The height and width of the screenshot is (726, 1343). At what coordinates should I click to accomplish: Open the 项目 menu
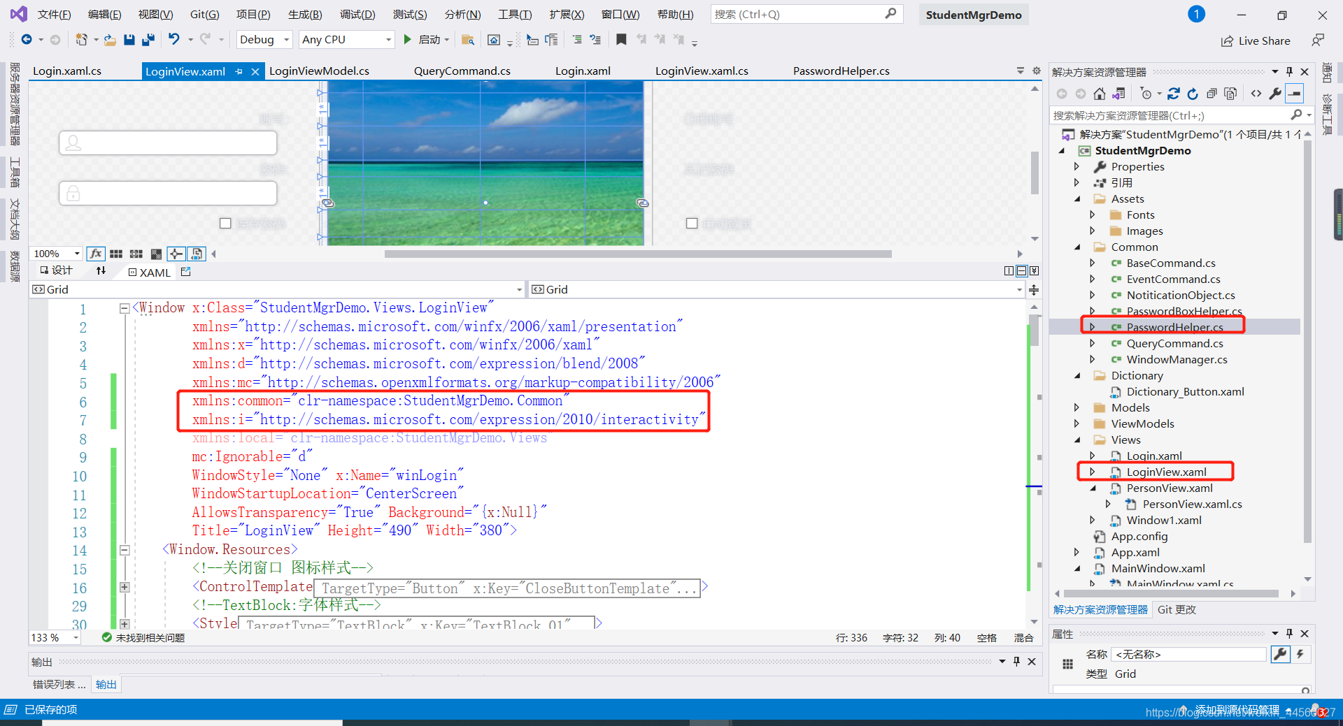(x=254, y=14)
